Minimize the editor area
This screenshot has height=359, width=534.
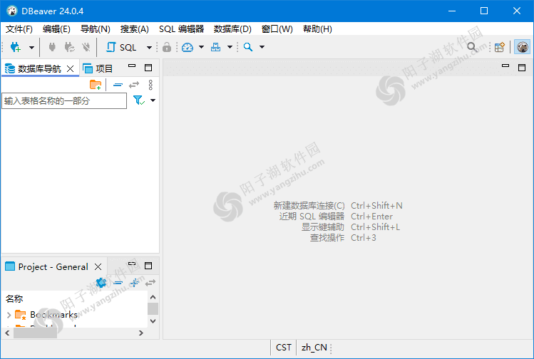[505, 66]
